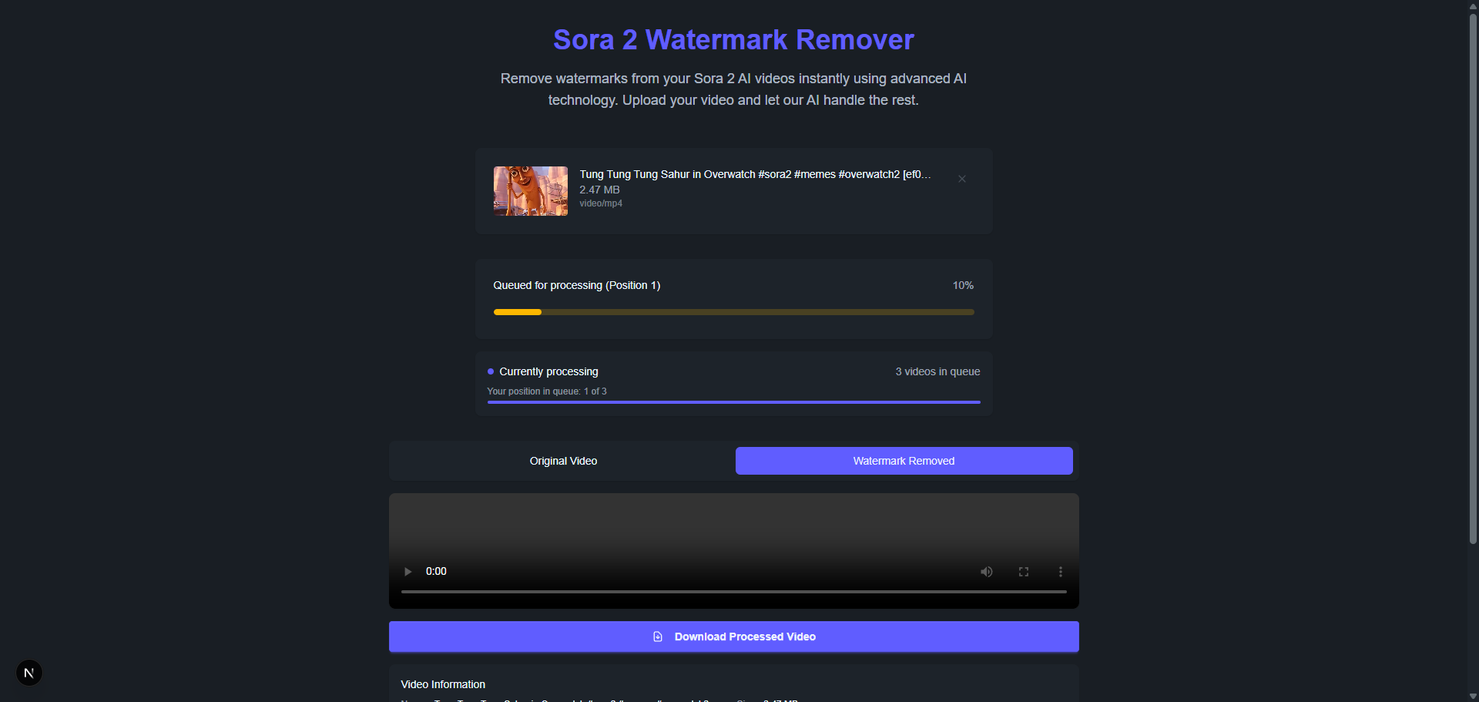Screen dimensions: 1479x702
Task: Click the Sora 2 Watermark Remover heading
Action: [x=733, y=39]
